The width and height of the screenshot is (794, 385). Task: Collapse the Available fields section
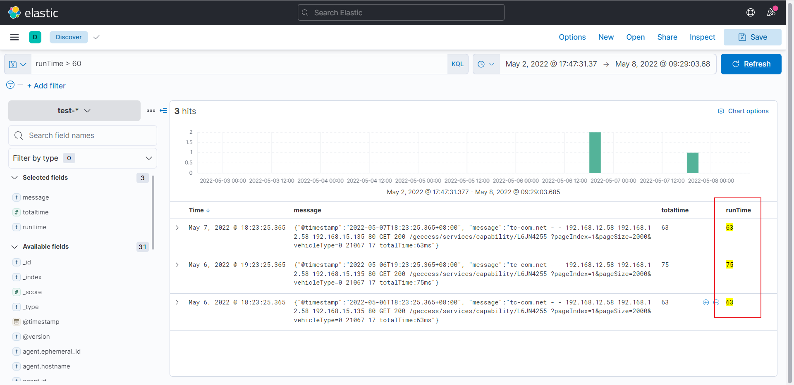tap(15, 247)
